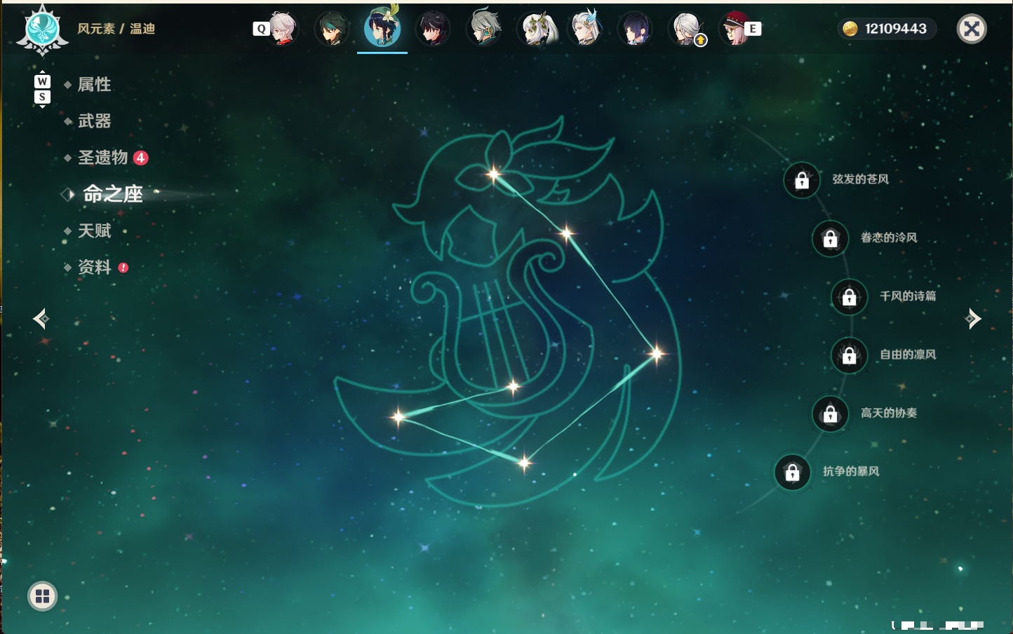Open the grid menu icon at bottom left

tap(42, 596)
